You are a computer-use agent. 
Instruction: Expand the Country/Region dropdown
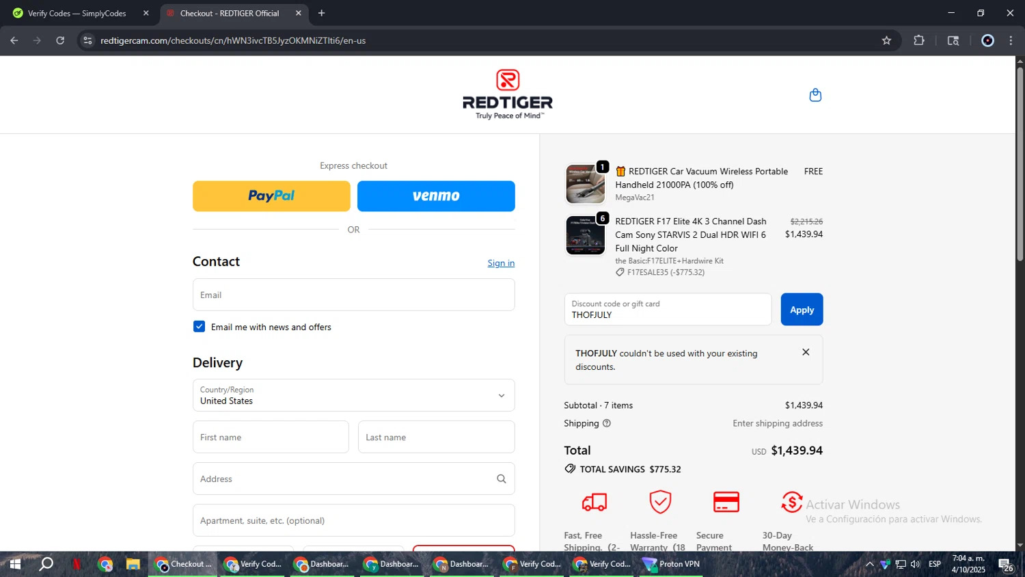(x=353, y=395)
